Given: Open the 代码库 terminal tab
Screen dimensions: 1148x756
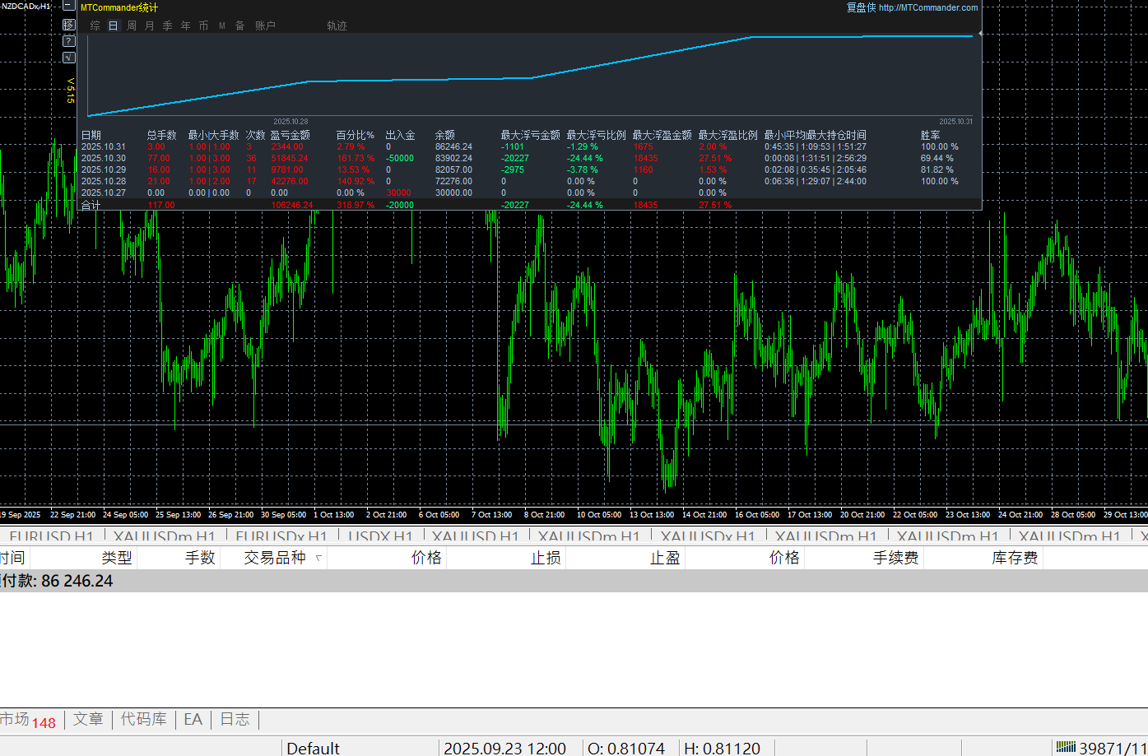Looking at the screenshot, I should click(144, 719).
